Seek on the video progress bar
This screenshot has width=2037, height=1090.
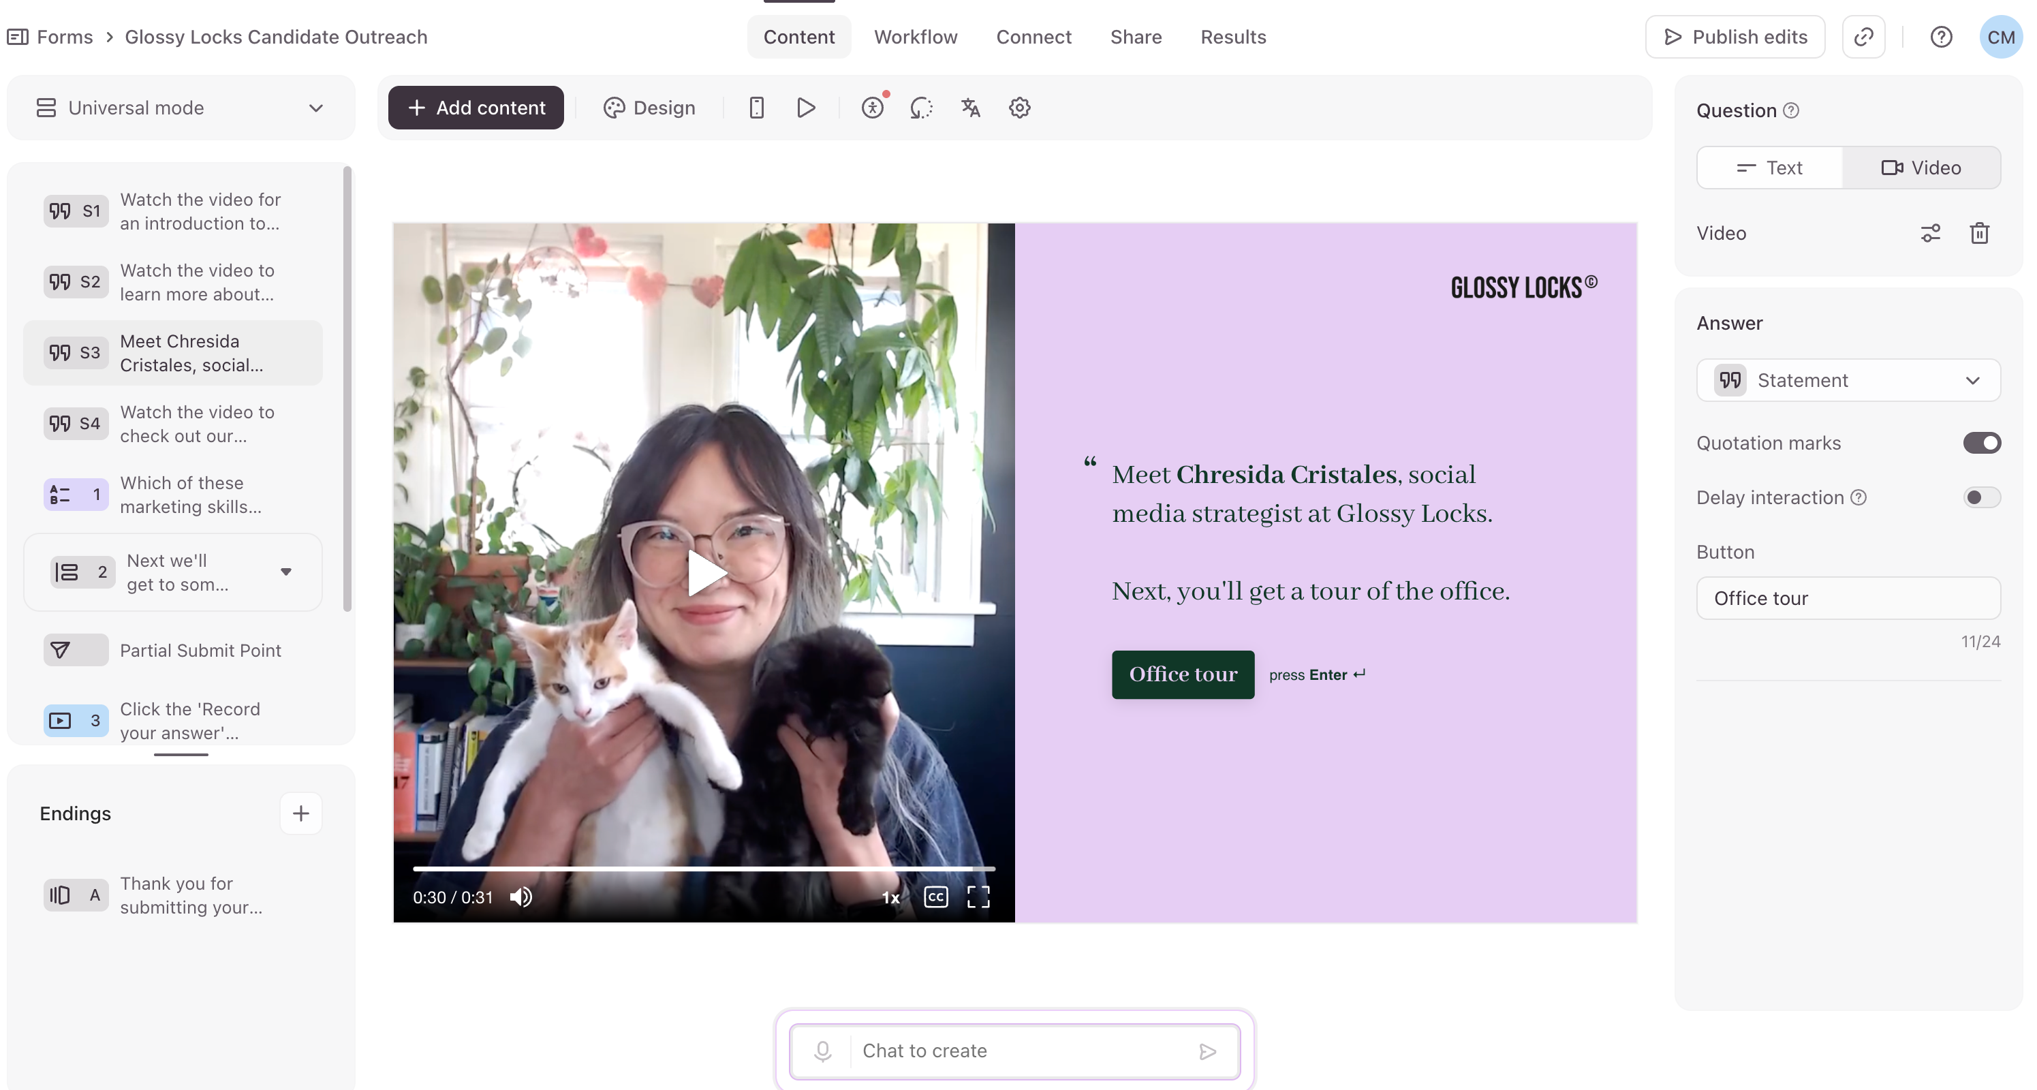pyautogui.click(x=703, y=869)
